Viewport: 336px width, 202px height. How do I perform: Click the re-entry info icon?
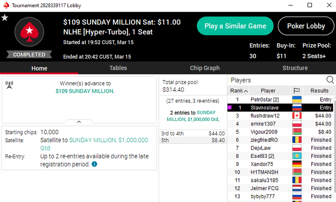(95, 164)
